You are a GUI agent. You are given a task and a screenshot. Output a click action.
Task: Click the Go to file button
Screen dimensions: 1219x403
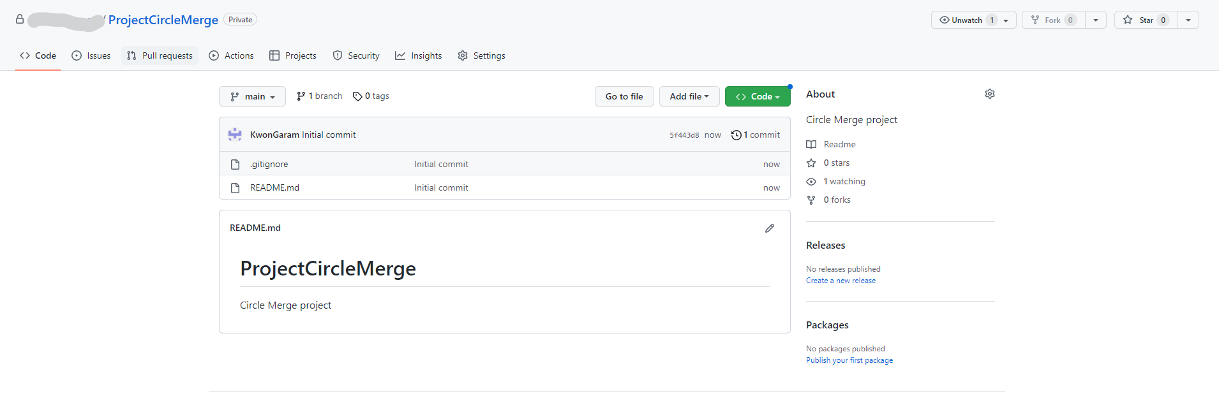(x=624, y=96)
